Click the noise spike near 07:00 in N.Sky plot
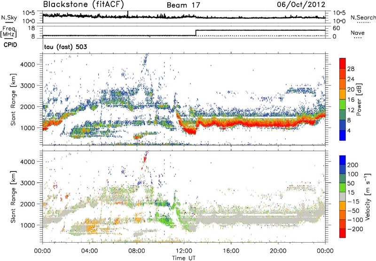 pyautogui.click(x=128, y=14)
